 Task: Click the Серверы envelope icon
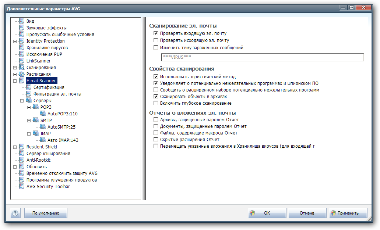(x=29, y=100)
